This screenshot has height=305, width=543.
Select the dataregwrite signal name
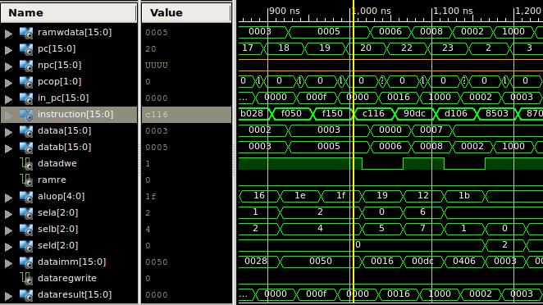tap(67, 278)
